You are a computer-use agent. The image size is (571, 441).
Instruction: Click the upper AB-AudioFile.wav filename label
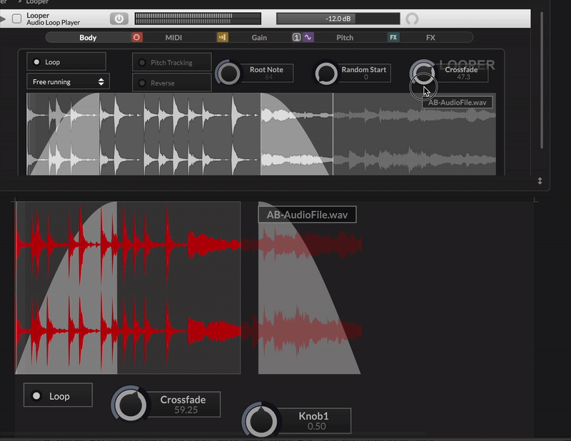tap(457, 102)
